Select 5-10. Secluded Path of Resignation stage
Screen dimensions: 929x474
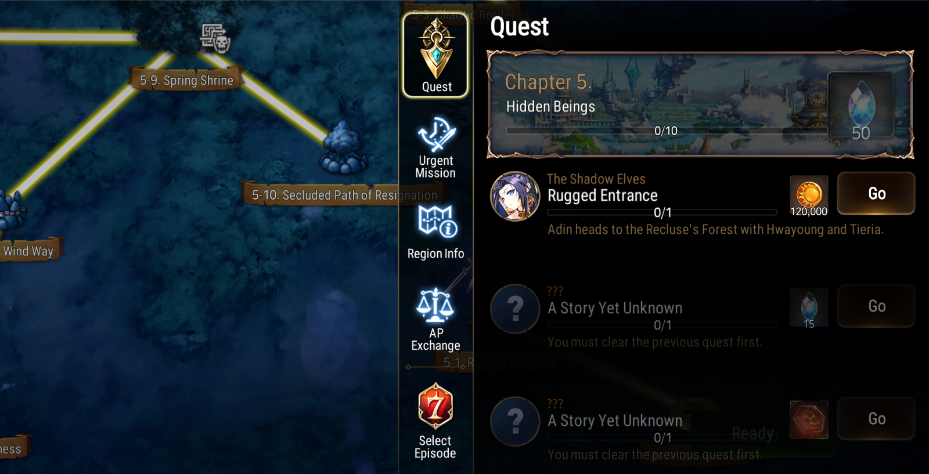click(344, 195)
